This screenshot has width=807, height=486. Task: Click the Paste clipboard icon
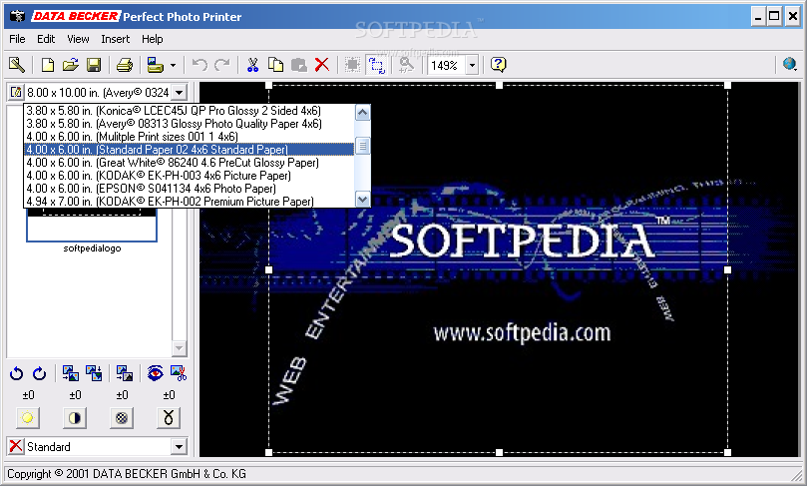point(299,65)
